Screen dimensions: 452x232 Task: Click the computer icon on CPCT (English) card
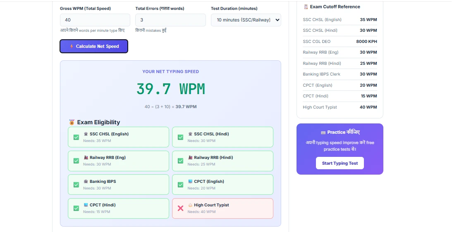pos(190,182)
